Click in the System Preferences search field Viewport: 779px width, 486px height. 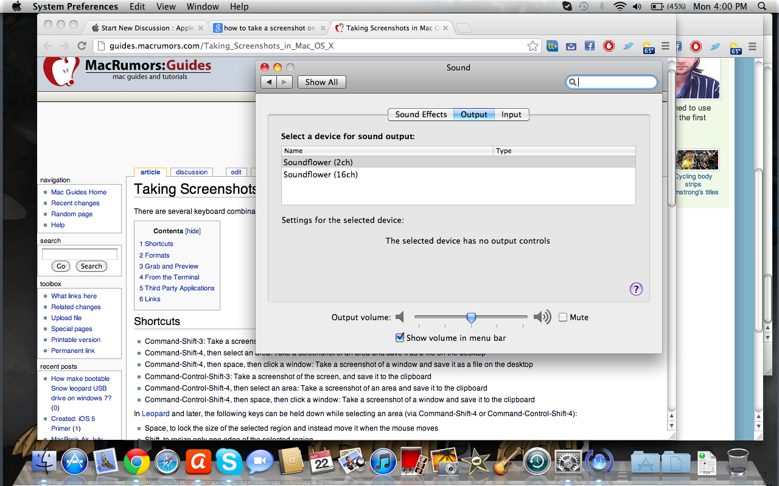612,82
